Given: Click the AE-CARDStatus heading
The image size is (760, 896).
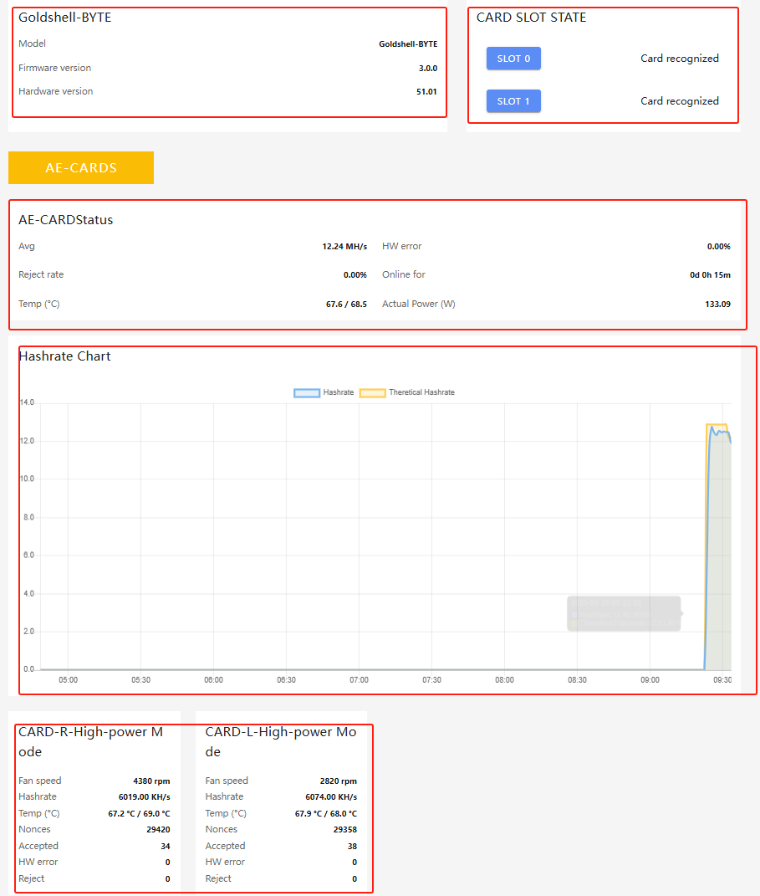Looking at the screenshot, I should [x=66, y=220].
